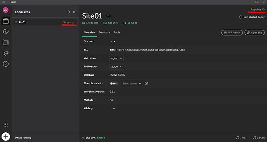Click the plus button to add site
The image size is (267, 142).
point(6,137)
